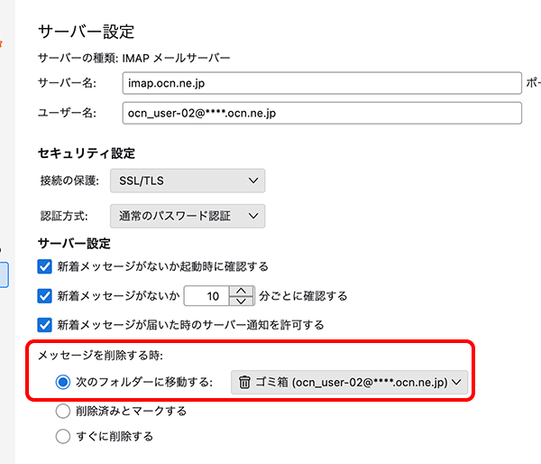Click the down arrow of minutes stepper
The height and width of the screenshot is (464, 541).
pyautogui.click(x=241, y=301)
